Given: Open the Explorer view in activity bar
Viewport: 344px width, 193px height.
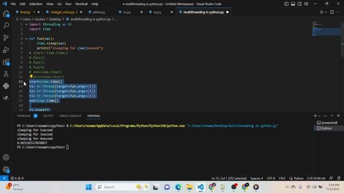Looking at the screenshot, I should pos(6,13).
